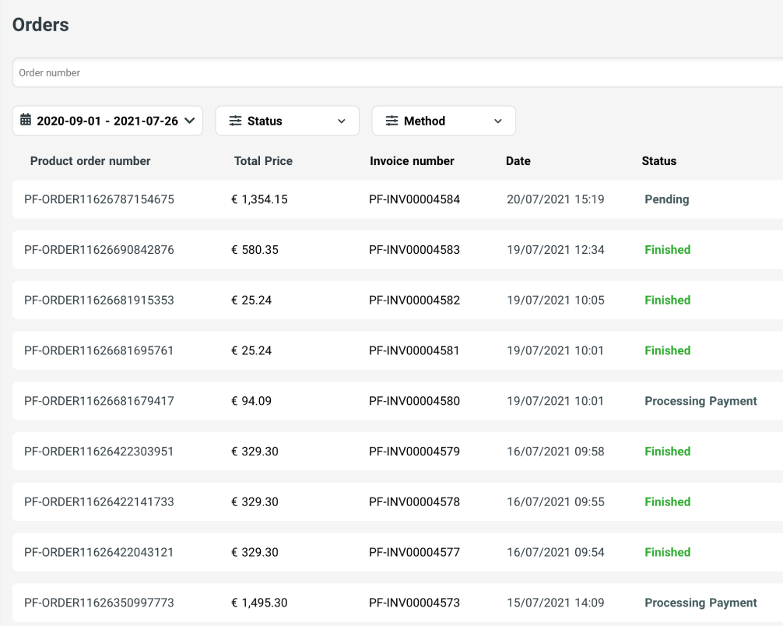Click the date 15/07/2021 14:09
The image size is (783, 626).
coord(555,603)
